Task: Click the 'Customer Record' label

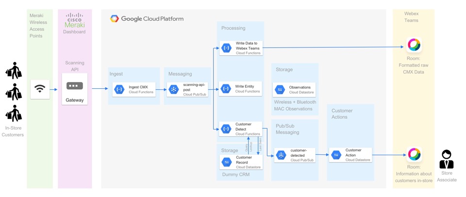Action: [x=244, y=160]
